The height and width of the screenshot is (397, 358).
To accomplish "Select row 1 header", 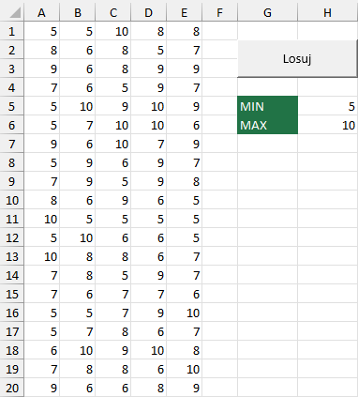I will (12, 31).
